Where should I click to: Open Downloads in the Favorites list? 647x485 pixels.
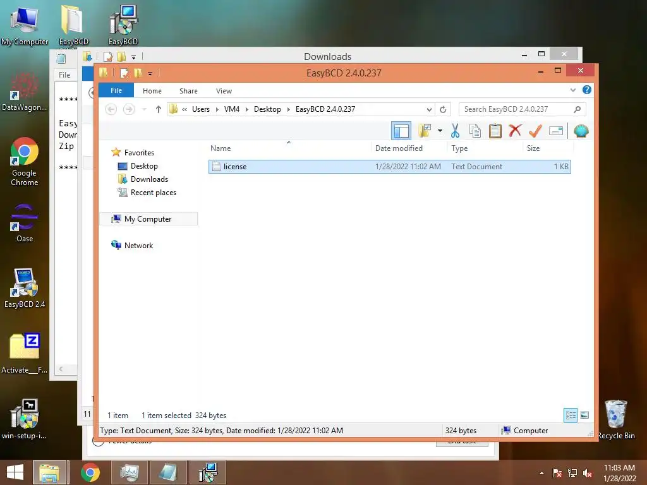click(149, 179)
